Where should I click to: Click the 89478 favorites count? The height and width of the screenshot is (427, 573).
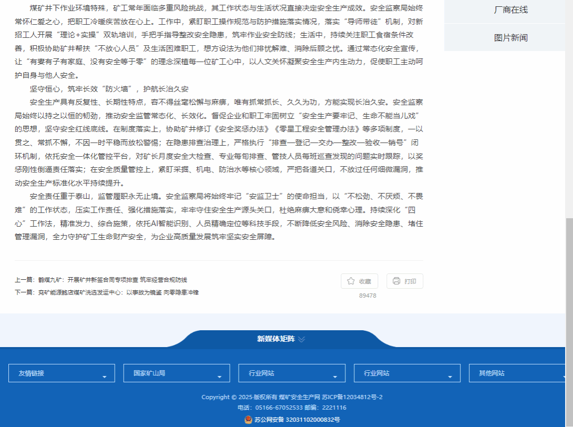(x=367, y=296)
